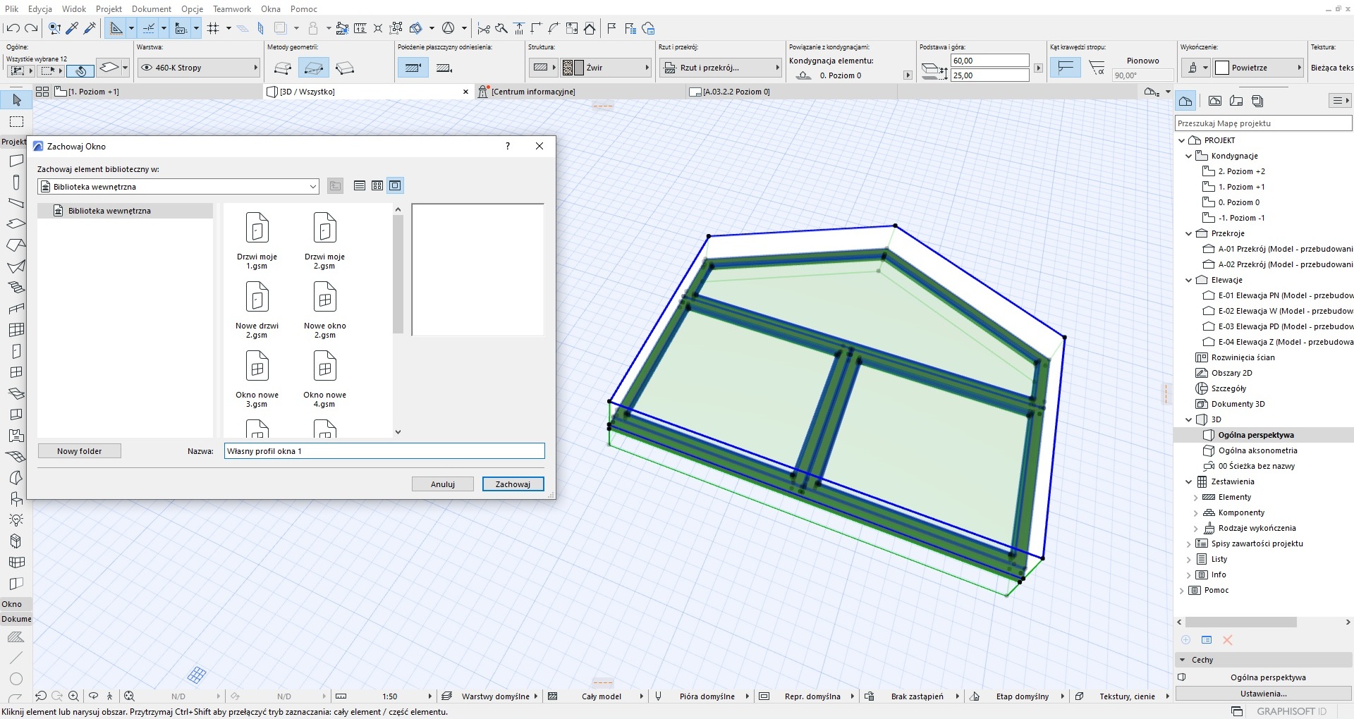Open the 460-K Stropy layer dropdown
The image size is (1354, 719).
point(198,68)
